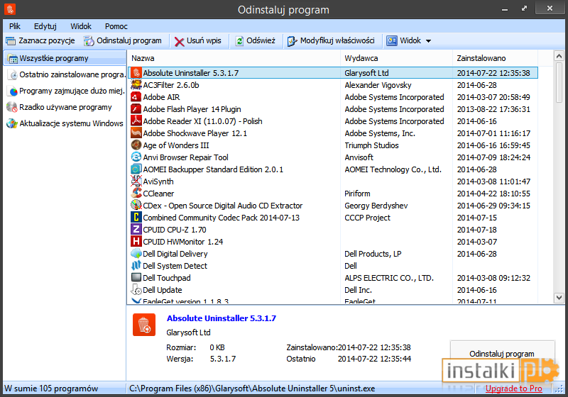
Task: Select Rzadko używane programy category
Action: (x=60, y=107)
